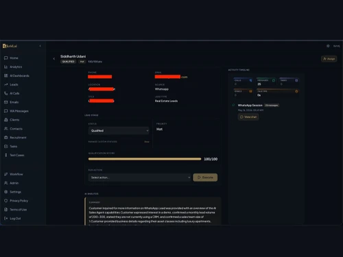The width and height of the screenshot is (343, 257).
Task: Collapse the sidebar with the chevron
Action: 40,46
